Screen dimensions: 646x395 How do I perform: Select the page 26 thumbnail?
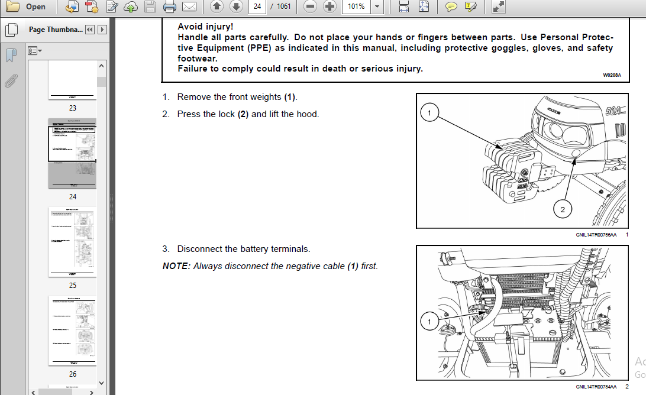tap(72, 331)
